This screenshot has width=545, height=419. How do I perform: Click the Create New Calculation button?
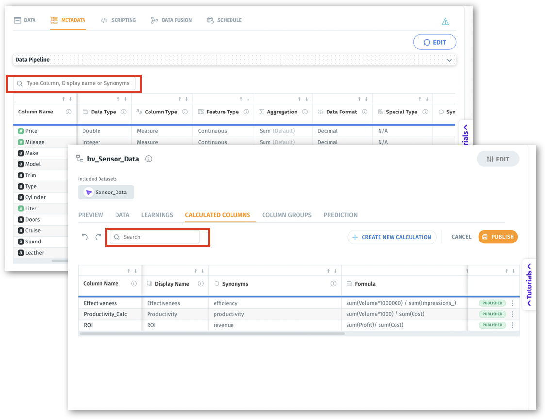392,237
